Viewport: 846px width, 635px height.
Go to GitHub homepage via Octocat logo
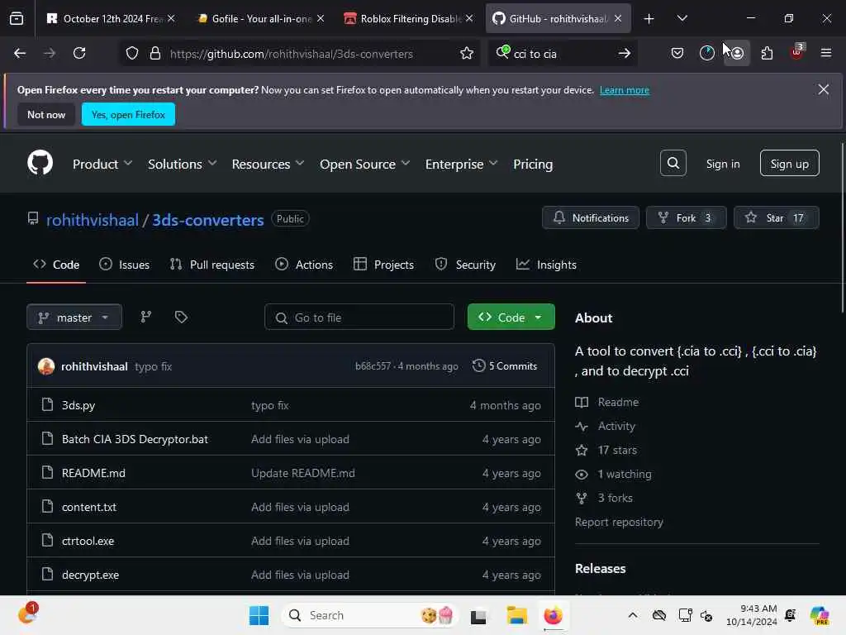coord(40,163)
